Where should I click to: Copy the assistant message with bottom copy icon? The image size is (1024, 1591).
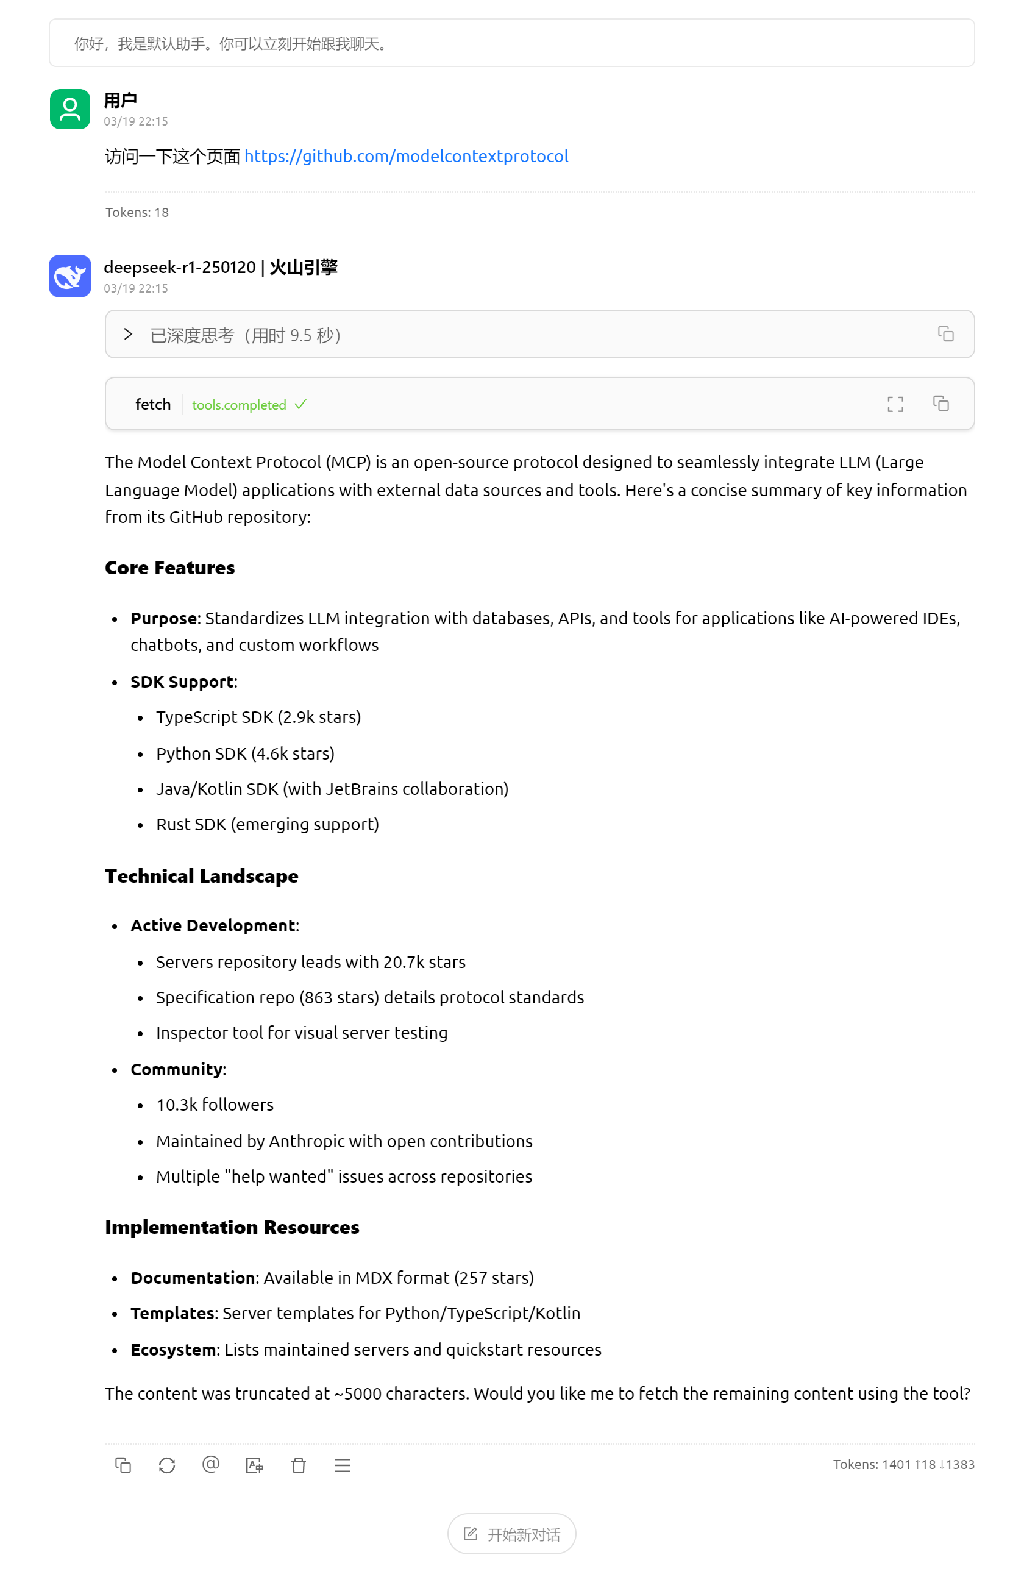(x=123, y=1465)
